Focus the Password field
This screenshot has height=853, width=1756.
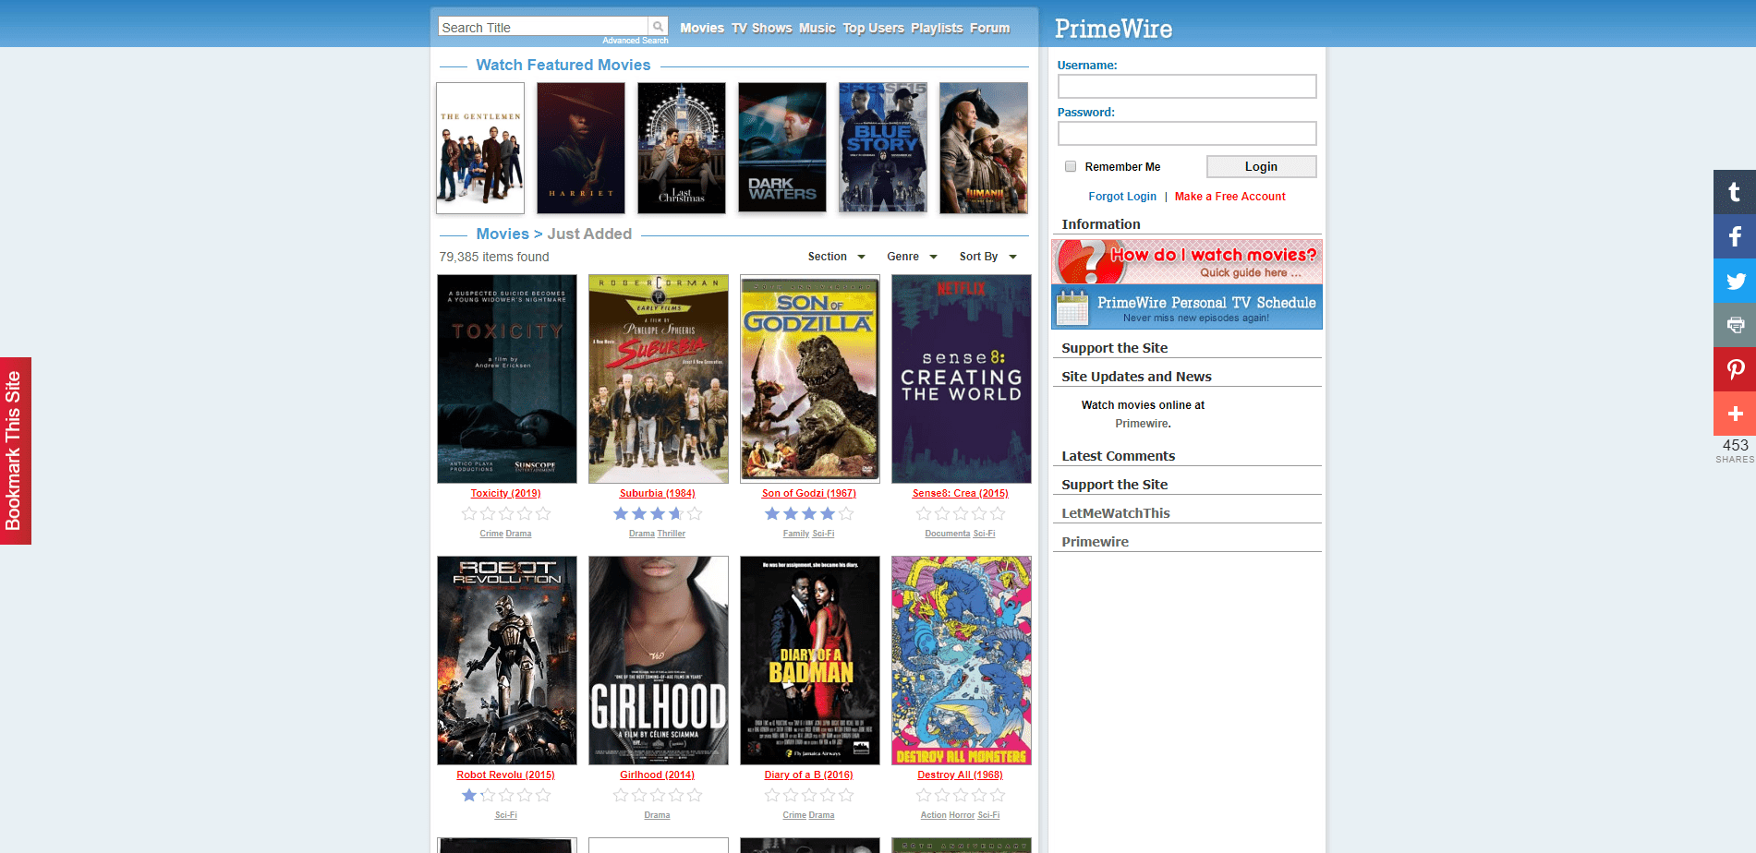tap(1187, 133)
